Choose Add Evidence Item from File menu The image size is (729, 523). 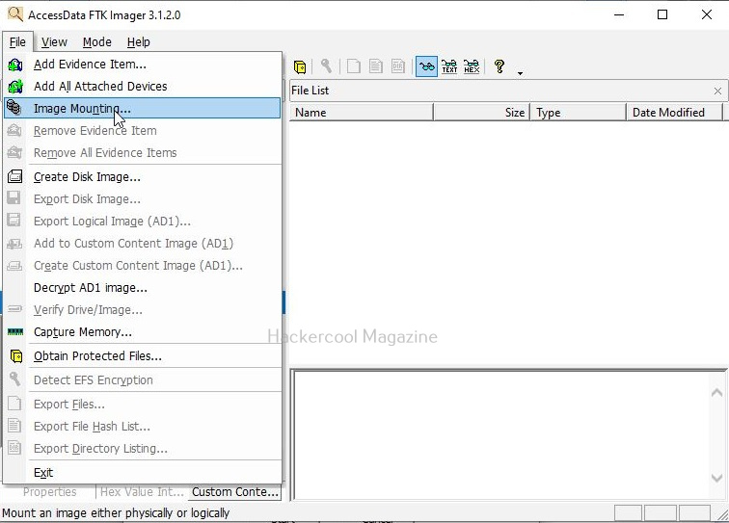90,65
